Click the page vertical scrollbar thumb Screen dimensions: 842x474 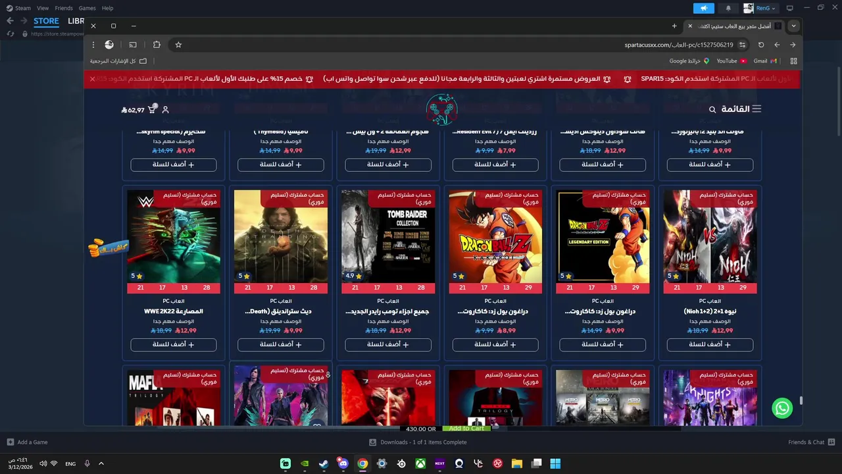coord(801,400)
